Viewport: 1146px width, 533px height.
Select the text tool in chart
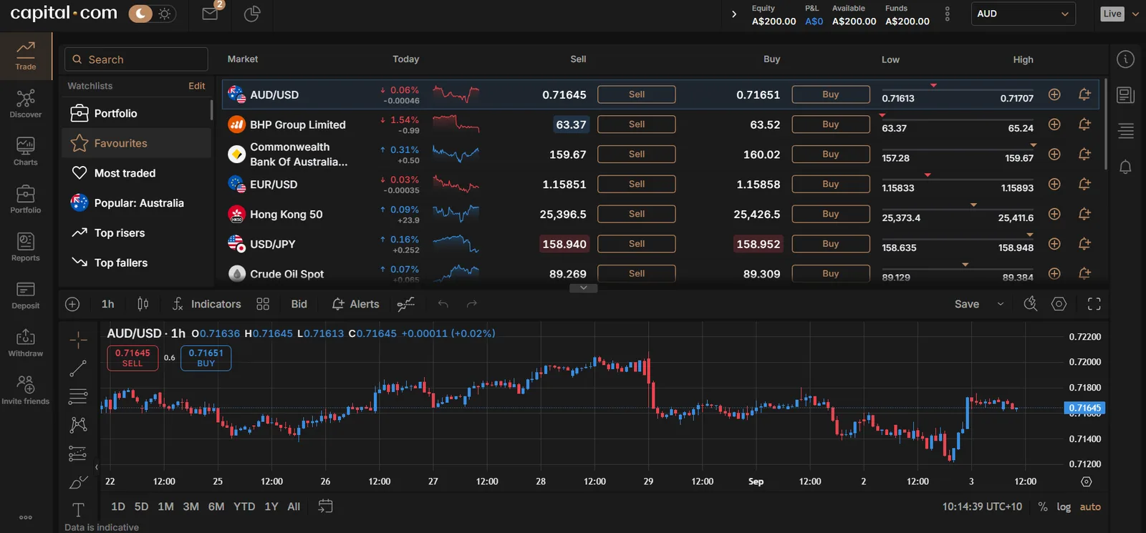point(78,509)
